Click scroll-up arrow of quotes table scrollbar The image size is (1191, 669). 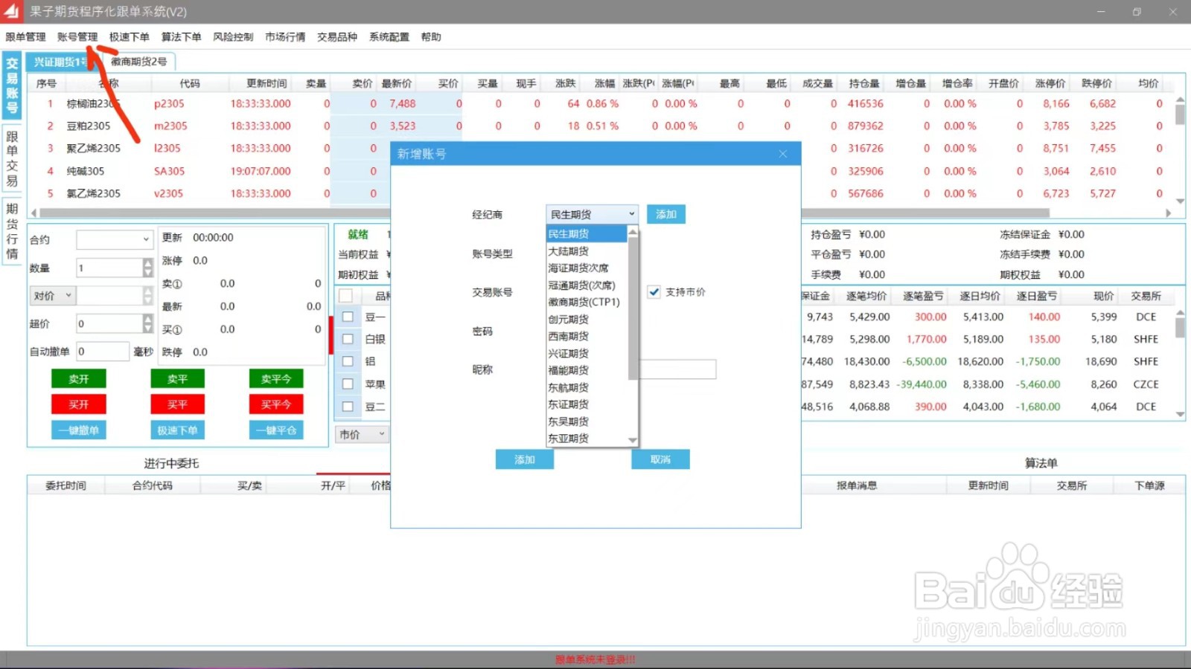pos(1180,99)
